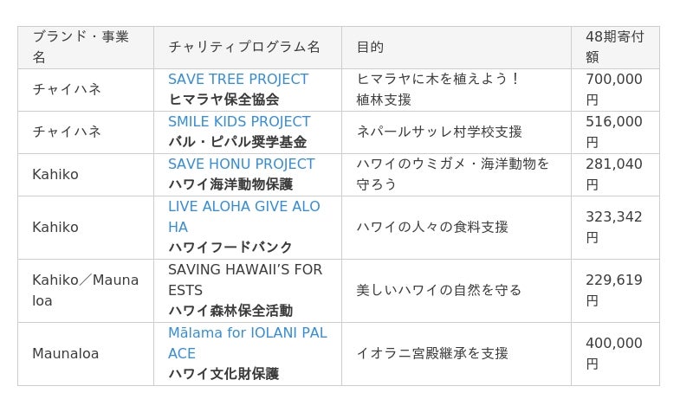Select the 323,342円 donation cell
Screen dimensions: 693x412
615,228
